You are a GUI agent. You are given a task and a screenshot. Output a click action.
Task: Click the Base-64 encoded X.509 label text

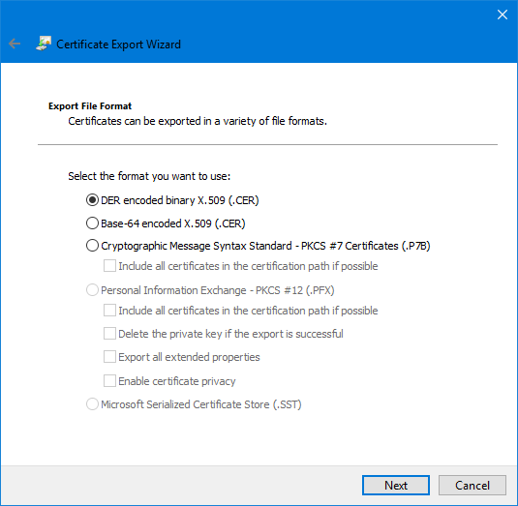coord(173,223)
